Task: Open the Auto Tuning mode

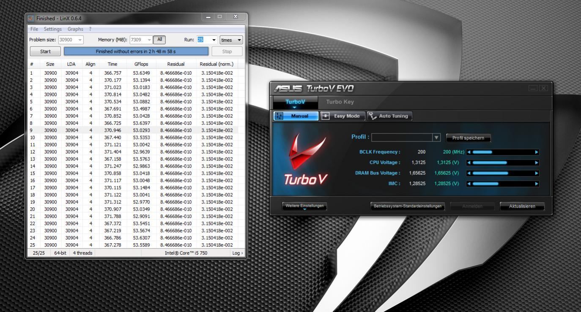Action: pyautogui.click(x=389, y=116)
